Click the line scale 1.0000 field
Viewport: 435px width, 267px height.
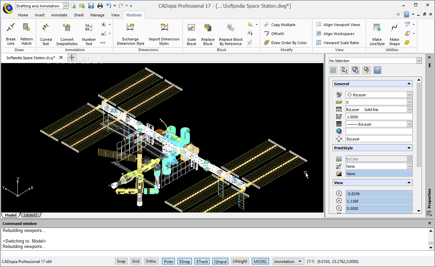tap(379, 117)
